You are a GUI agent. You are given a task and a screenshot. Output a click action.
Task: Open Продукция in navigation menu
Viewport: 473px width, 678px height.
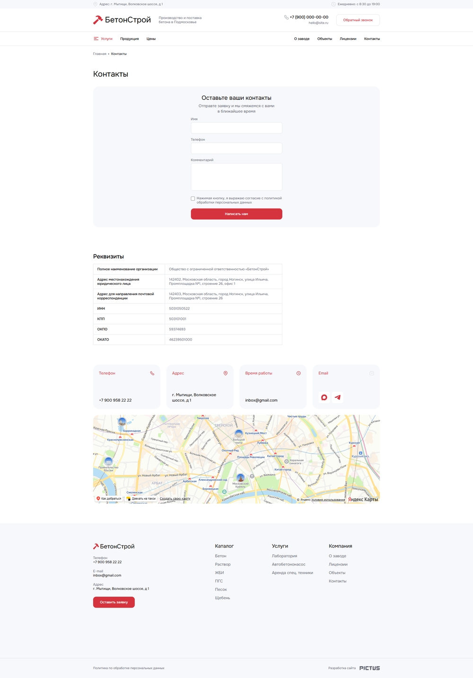[x=130, y=39]
